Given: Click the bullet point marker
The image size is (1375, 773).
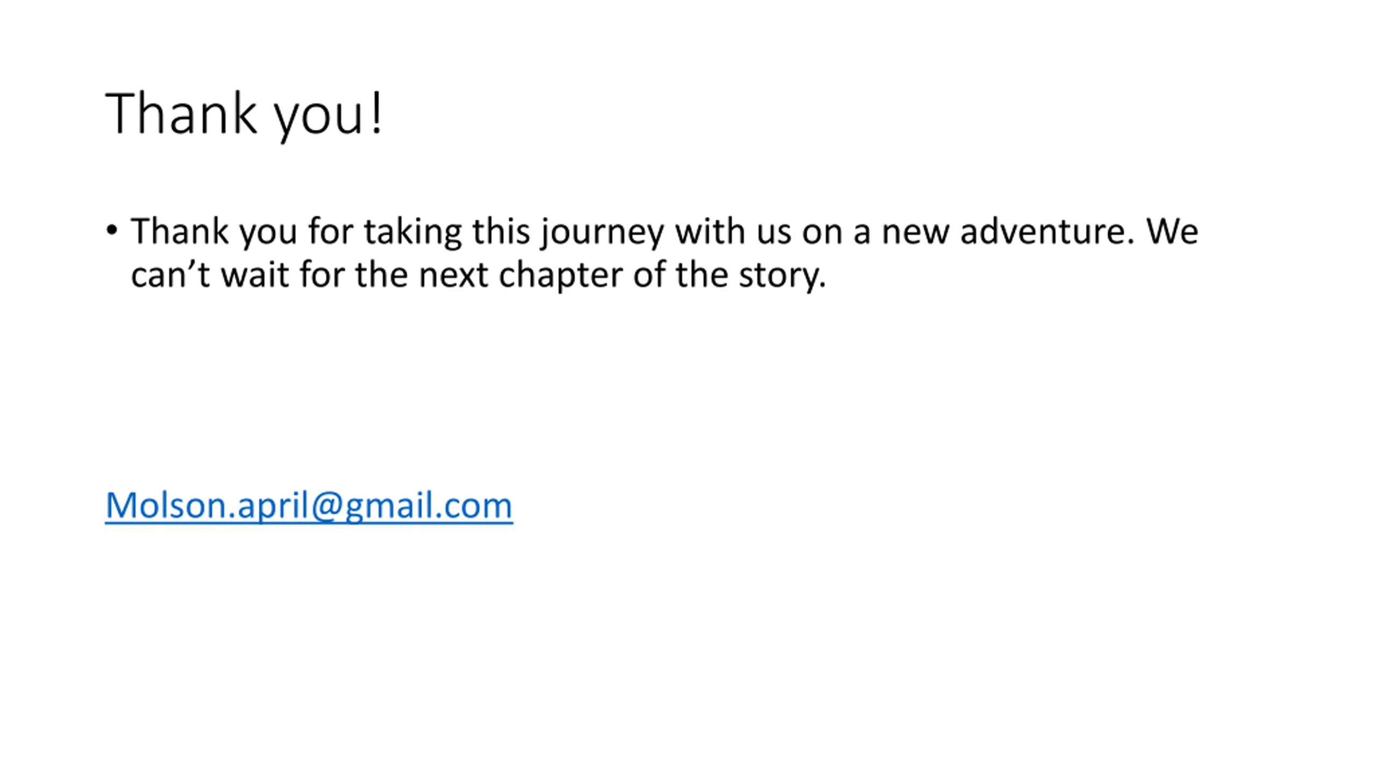Looking at the screenshot, I should [x=112, y=230].
